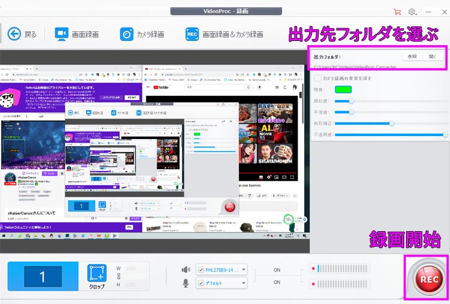Click the VideoProc - 録画 title text

(x=226, y=11)
